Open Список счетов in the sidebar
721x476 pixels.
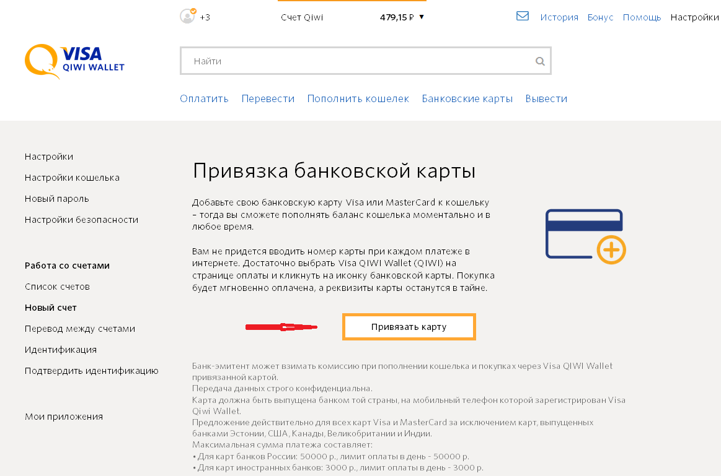pos(57,287)
